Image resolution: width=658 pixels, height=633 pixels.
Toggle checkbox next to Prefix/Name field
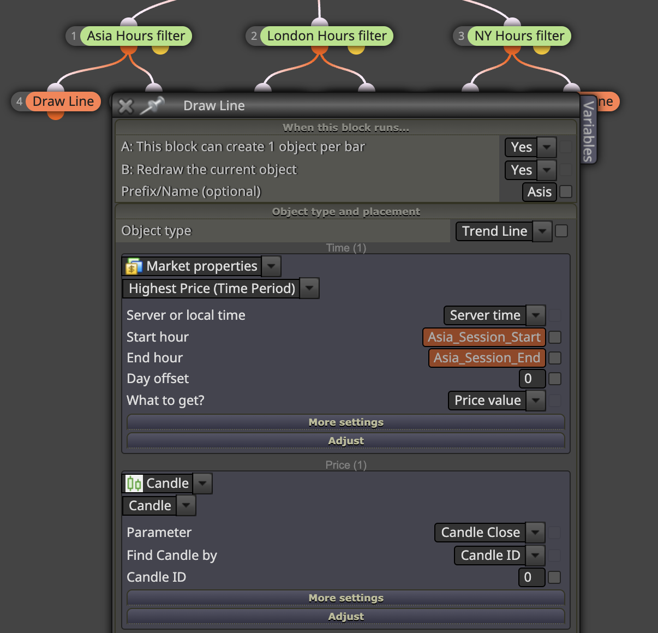[x=566, y=192]
